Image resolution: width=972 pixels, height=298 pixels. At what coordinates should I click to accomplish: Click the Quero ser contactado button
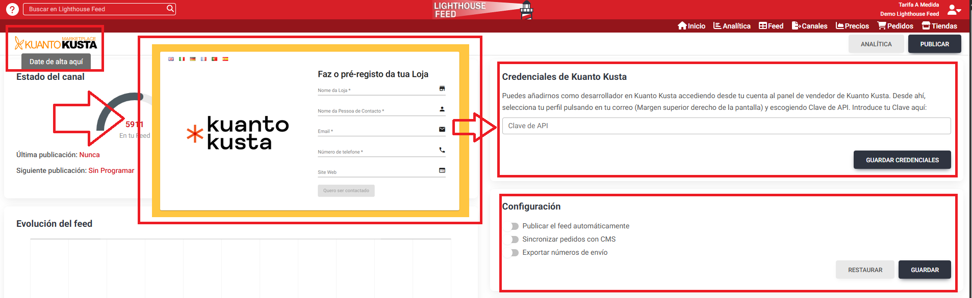(346, 191)
